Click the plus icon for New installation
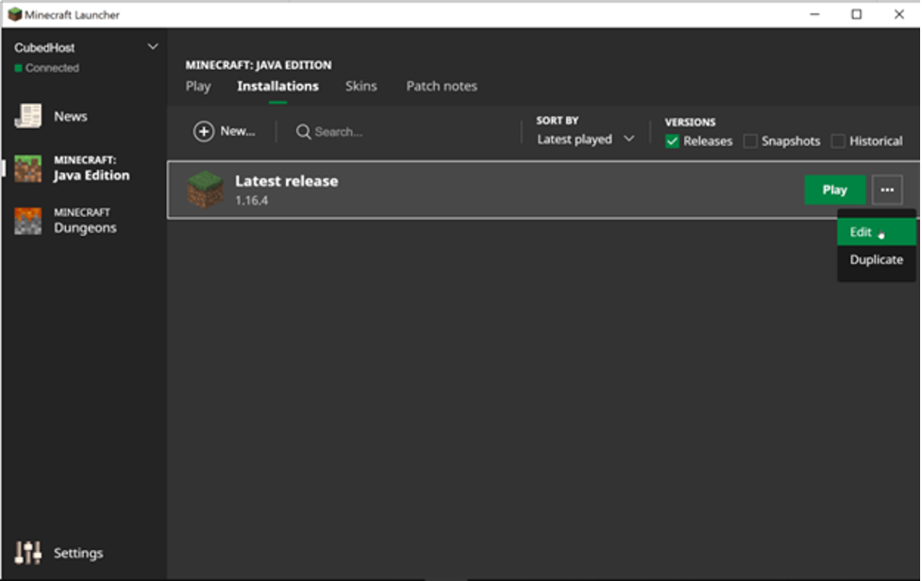 click(204, 132)
